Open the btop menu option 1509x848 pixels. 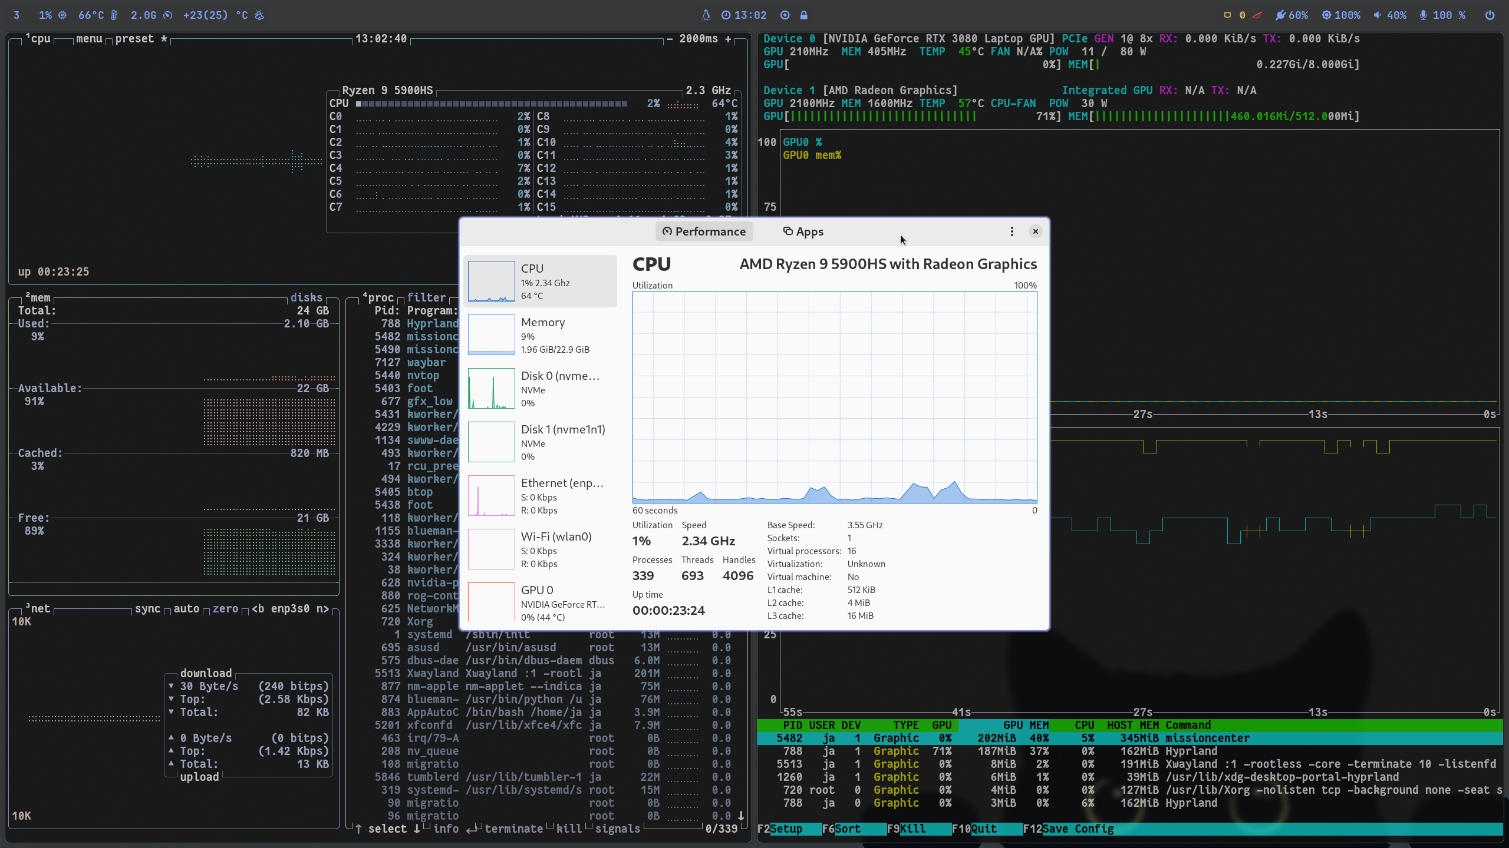(89, 39)
